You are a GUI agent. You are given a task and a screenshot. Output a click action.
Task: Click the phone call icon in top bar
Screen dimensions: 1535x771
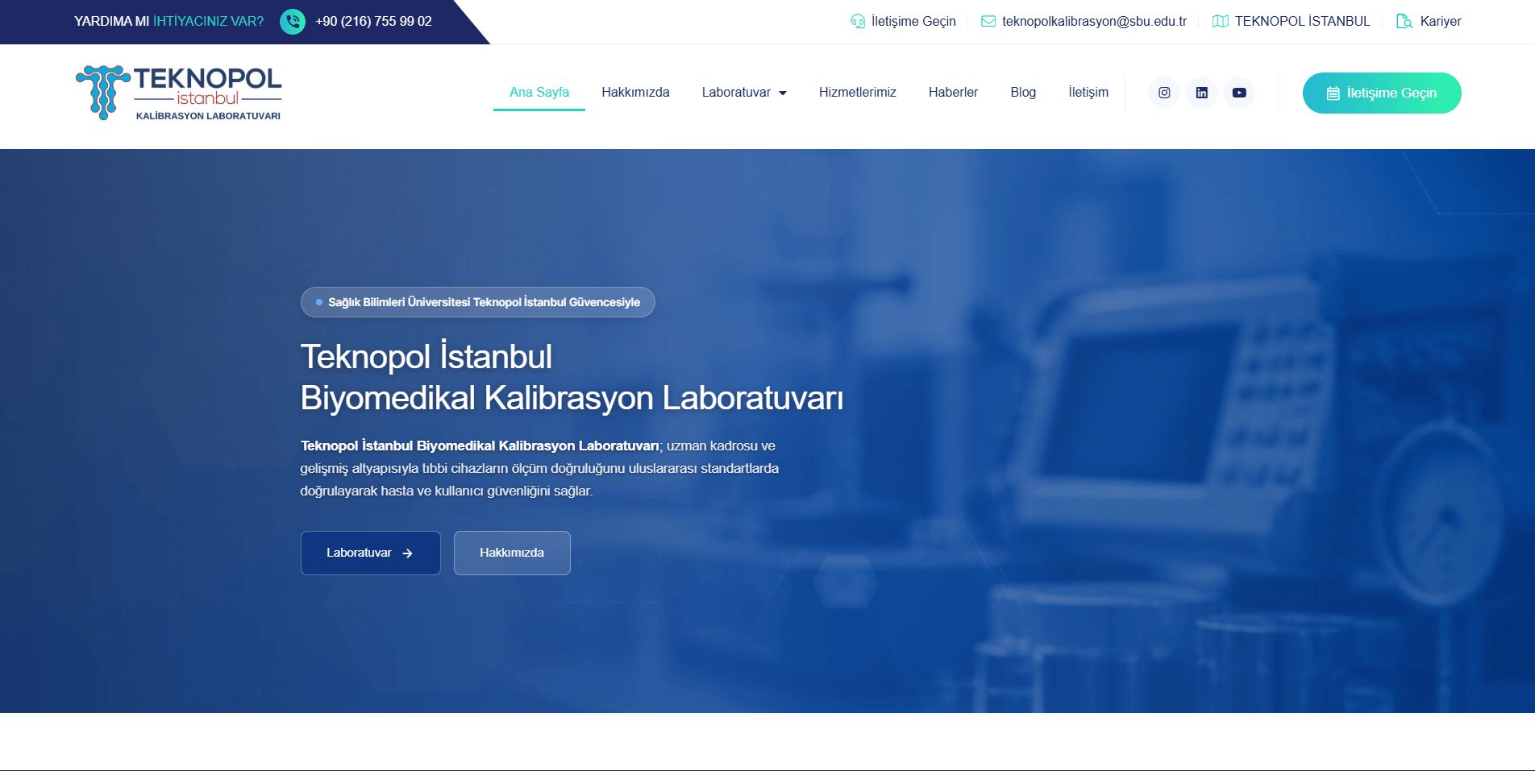coord(293,22)
